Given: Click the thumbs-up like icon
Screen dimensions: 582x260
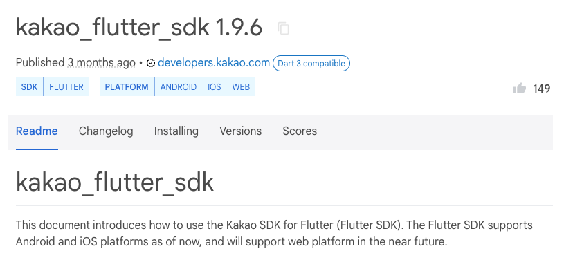Looking at the screenshot, I should click(520, 89).
